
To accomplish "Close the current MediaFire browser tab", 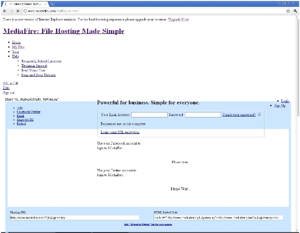I will pyautogui.click(x=46, y=3).
